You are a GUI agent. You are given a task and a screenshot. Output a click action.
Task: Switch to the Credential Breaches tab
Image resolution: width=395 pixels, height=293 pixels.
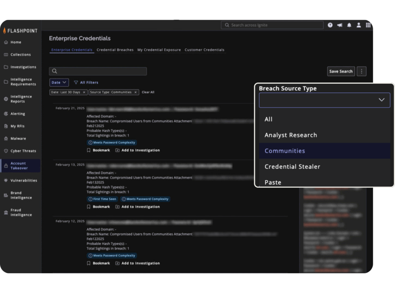115,50
